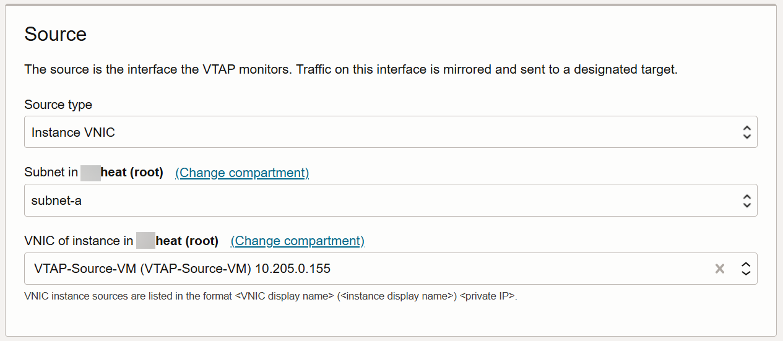The width and height of the screenshot is (783, 341).
Task: Click the Source section heading
Action: (56, 34)
